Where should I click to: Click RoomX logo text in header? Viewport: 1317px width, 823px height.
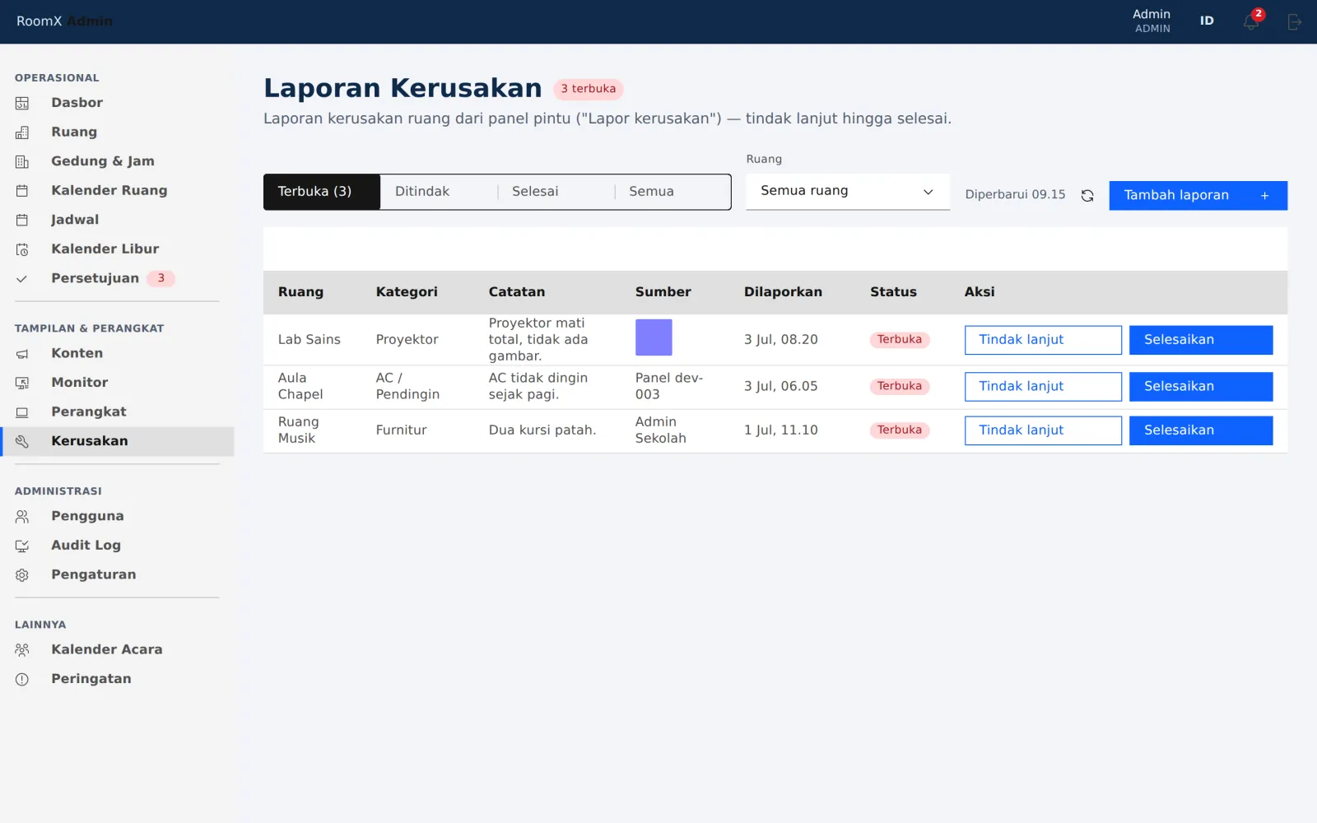point(40,21)
